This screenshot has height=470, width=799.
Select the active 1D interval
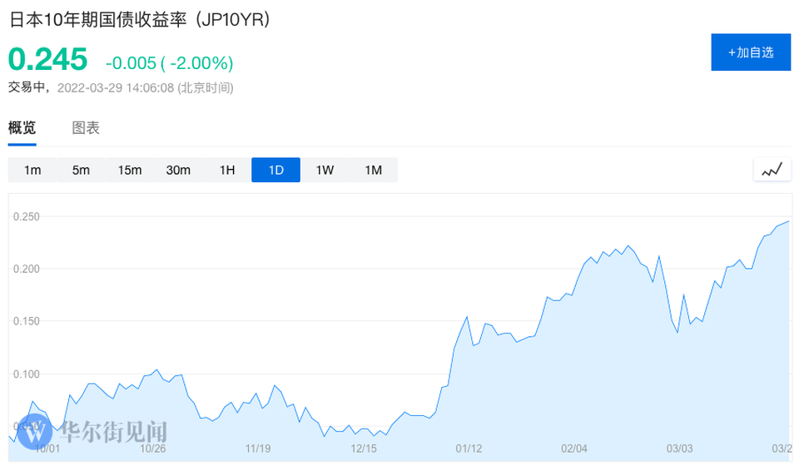coord(275,170)
